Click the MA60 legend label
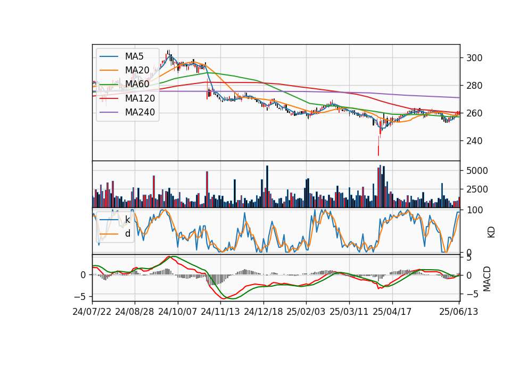The height and width of the screenshot is (367, 511). (x=137, y=84)
